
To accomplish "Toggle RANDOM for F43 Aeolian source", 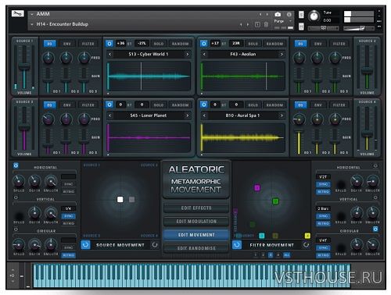I will 274,44.
